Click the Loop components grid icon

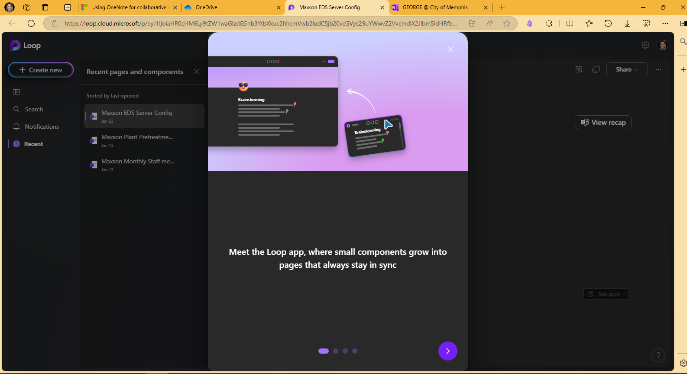(x=579, y=69)
